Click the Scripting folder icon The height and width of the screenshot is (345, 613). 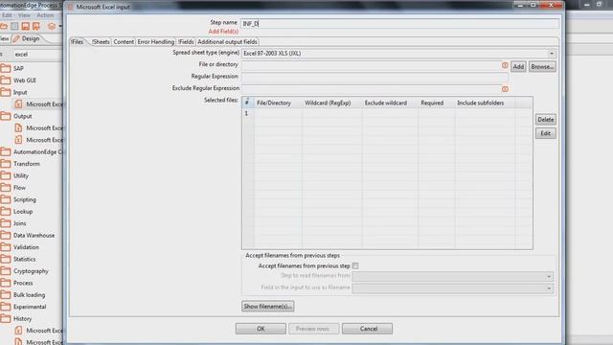click(6, 199)
